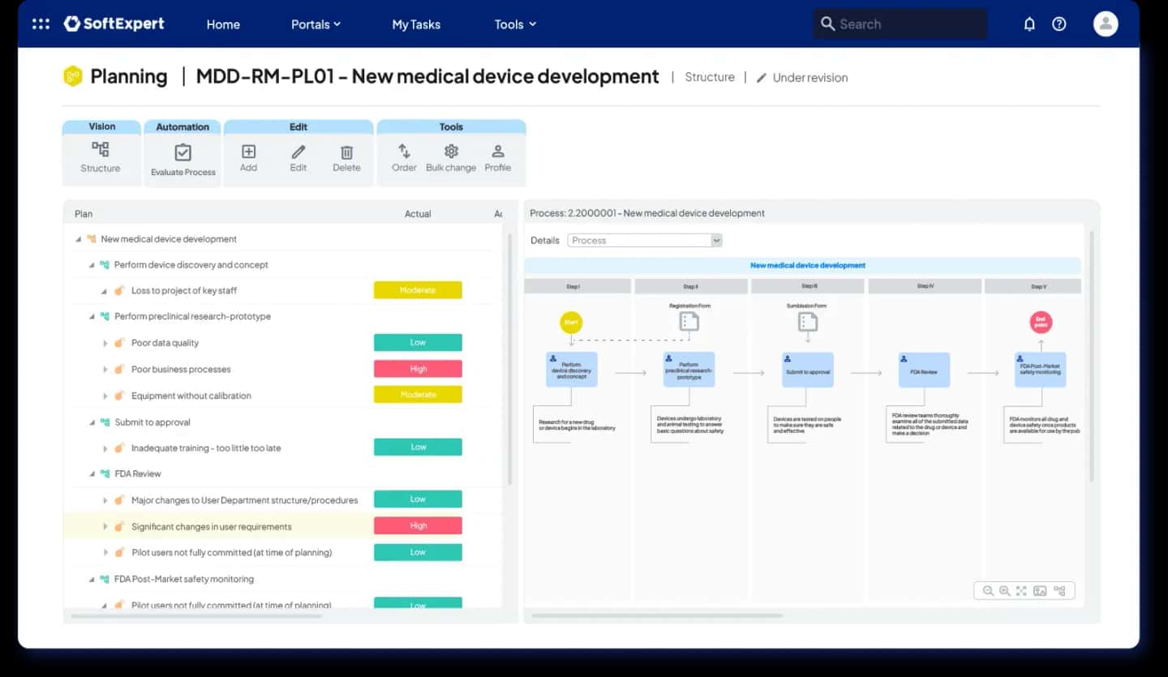
Task: Expand the Poor data quality row
Action: (x=105, y=343)
